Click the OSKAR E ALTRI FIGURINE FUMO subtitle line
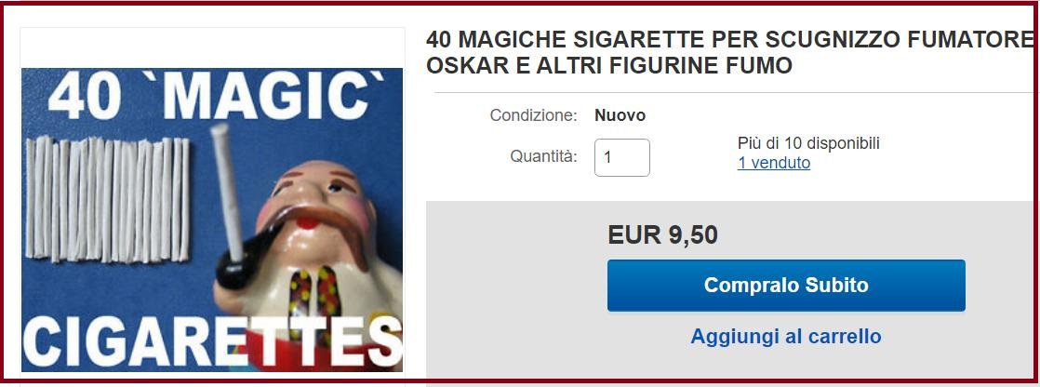The height and width of the screenshot is (387, 1040). (x=609, y=66)
